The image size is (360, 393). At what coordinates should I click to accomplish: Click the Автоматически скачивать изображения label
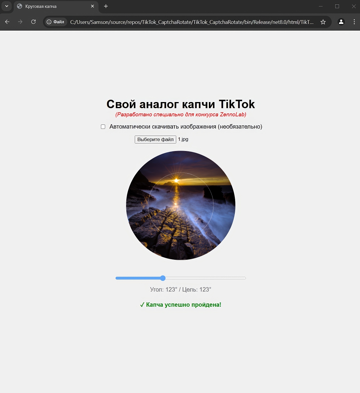click(186, 127)
